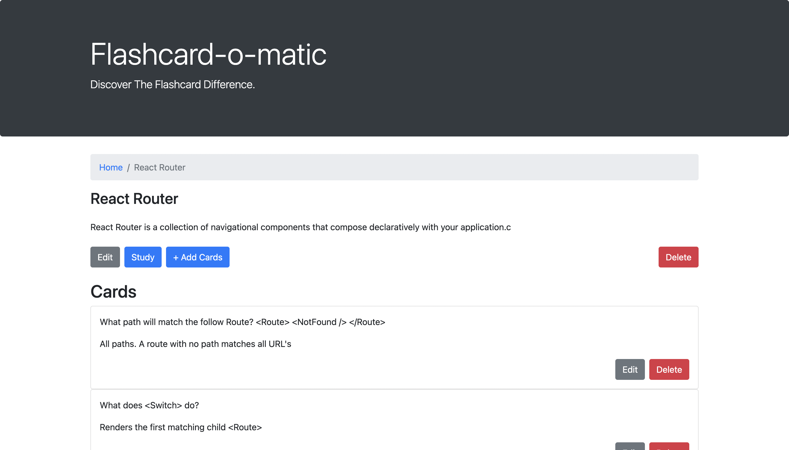
Task: Start studying the React Router deck
Action: (x=143, y=257)
